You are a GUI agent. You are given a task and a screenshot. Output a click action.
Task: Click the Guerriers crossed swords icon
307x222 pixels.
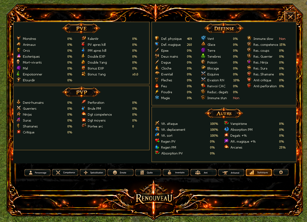pyautogui.click(x=18, y=108)
